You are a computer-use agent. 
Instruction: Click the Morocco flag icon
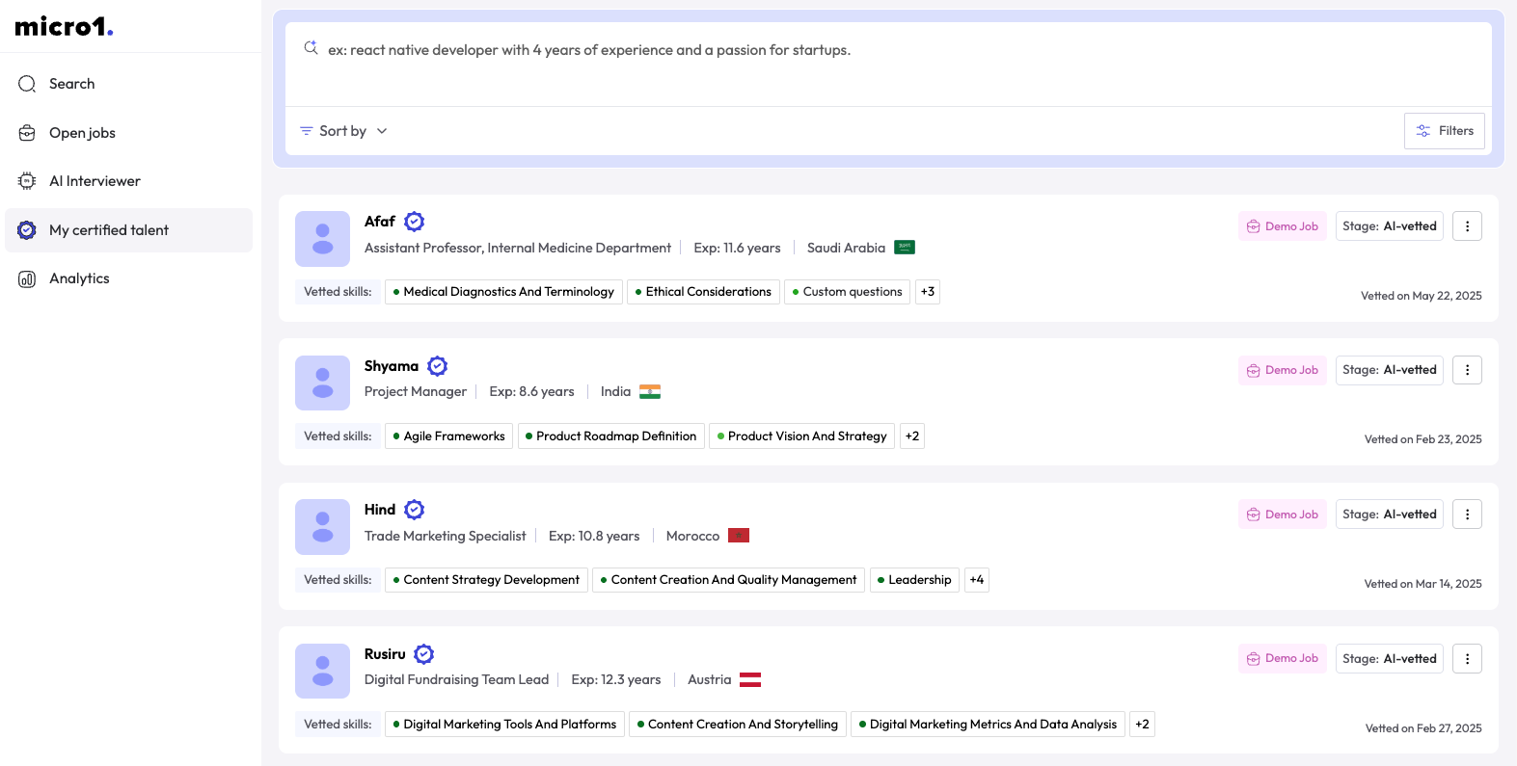coord(739,536)
